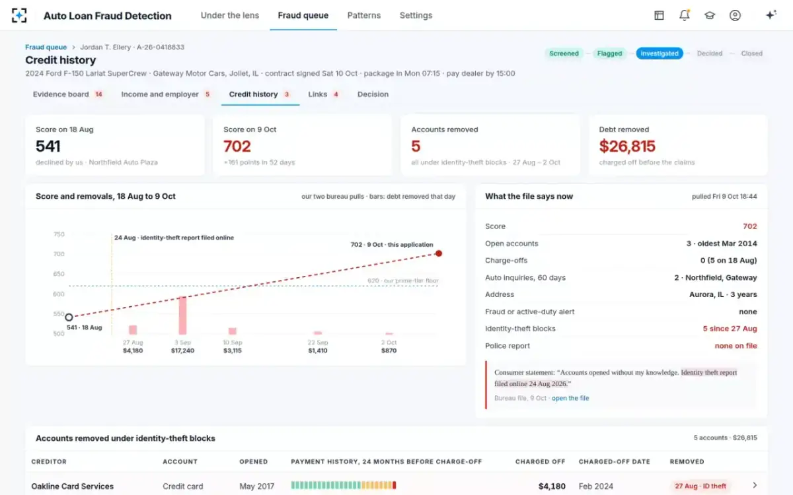Click the 'pulled Fri 9 Oct 18:44' timestamp

[724, 197]
